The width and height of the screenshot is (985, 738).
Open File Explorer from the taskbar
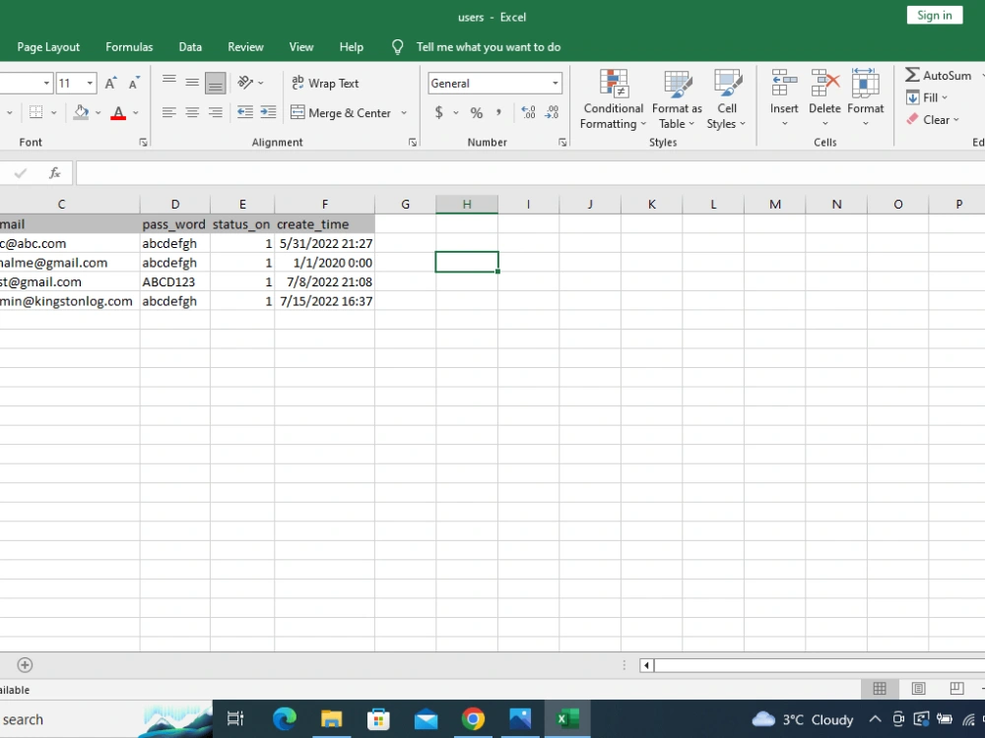[332, 718]
